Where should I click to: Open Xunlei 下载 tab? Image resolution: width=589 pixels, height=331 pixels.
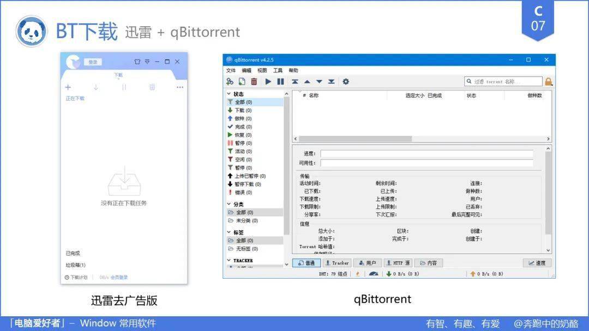pyautogui.click(x=118, y=75)
